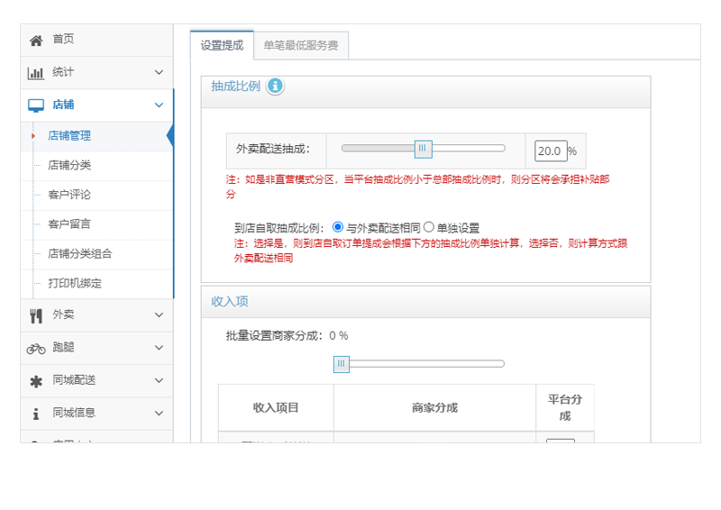Screen dimensions: 721x510
Task: Click the info icon for 同城信息
Action: coord(36,414)
